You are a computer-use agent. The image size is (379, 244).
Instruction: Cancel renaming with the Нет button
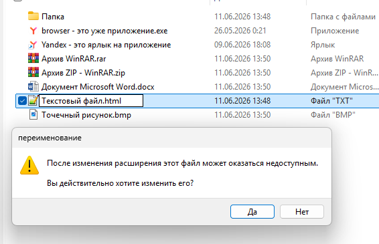[302, 212]
